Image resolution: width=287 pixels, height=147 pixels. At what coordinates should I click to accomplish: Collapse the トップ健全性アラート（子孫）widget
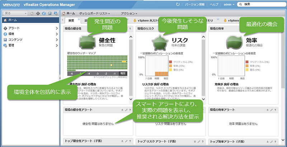[122, 141]
